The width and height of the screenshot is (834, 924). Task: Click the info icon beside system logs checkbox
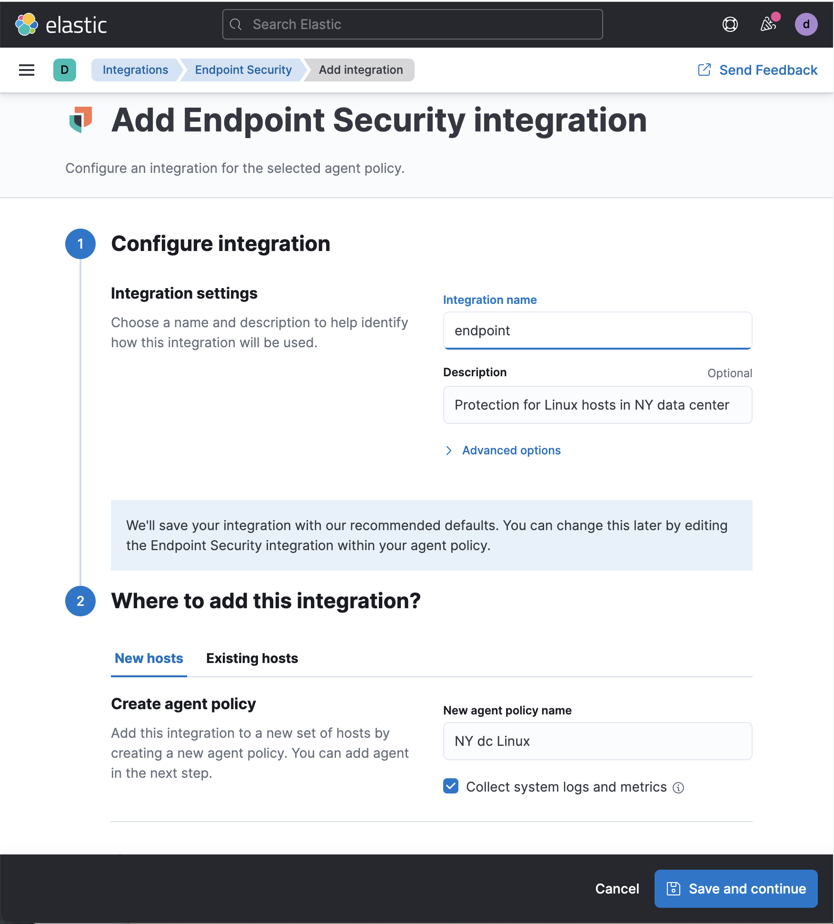point(678,787)
